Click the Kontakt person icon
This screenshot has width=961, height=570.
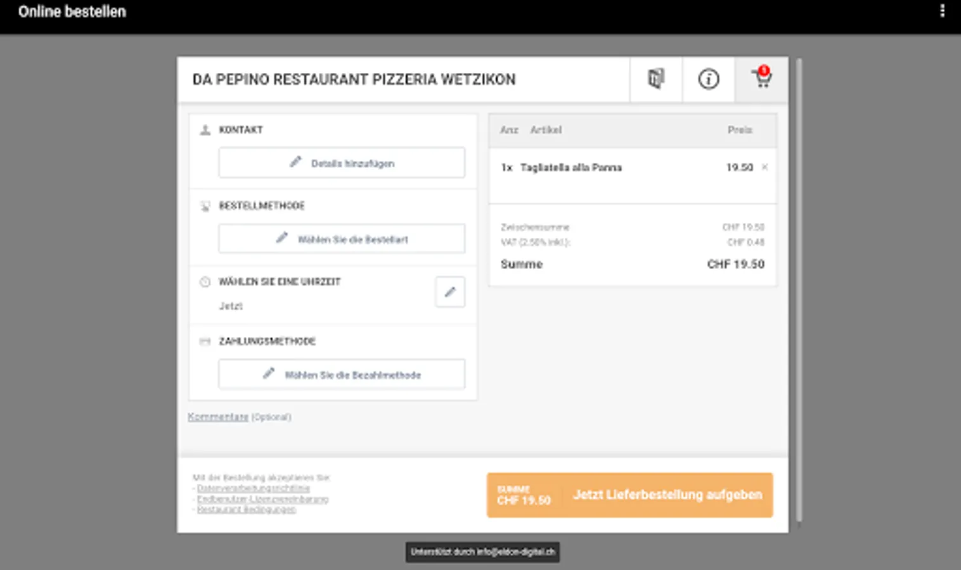(205, 130)
